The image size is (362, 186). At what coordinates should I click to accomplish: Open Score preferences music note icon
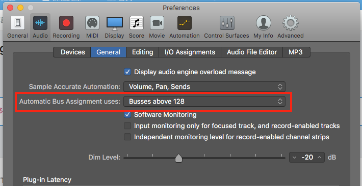point(137,23)
